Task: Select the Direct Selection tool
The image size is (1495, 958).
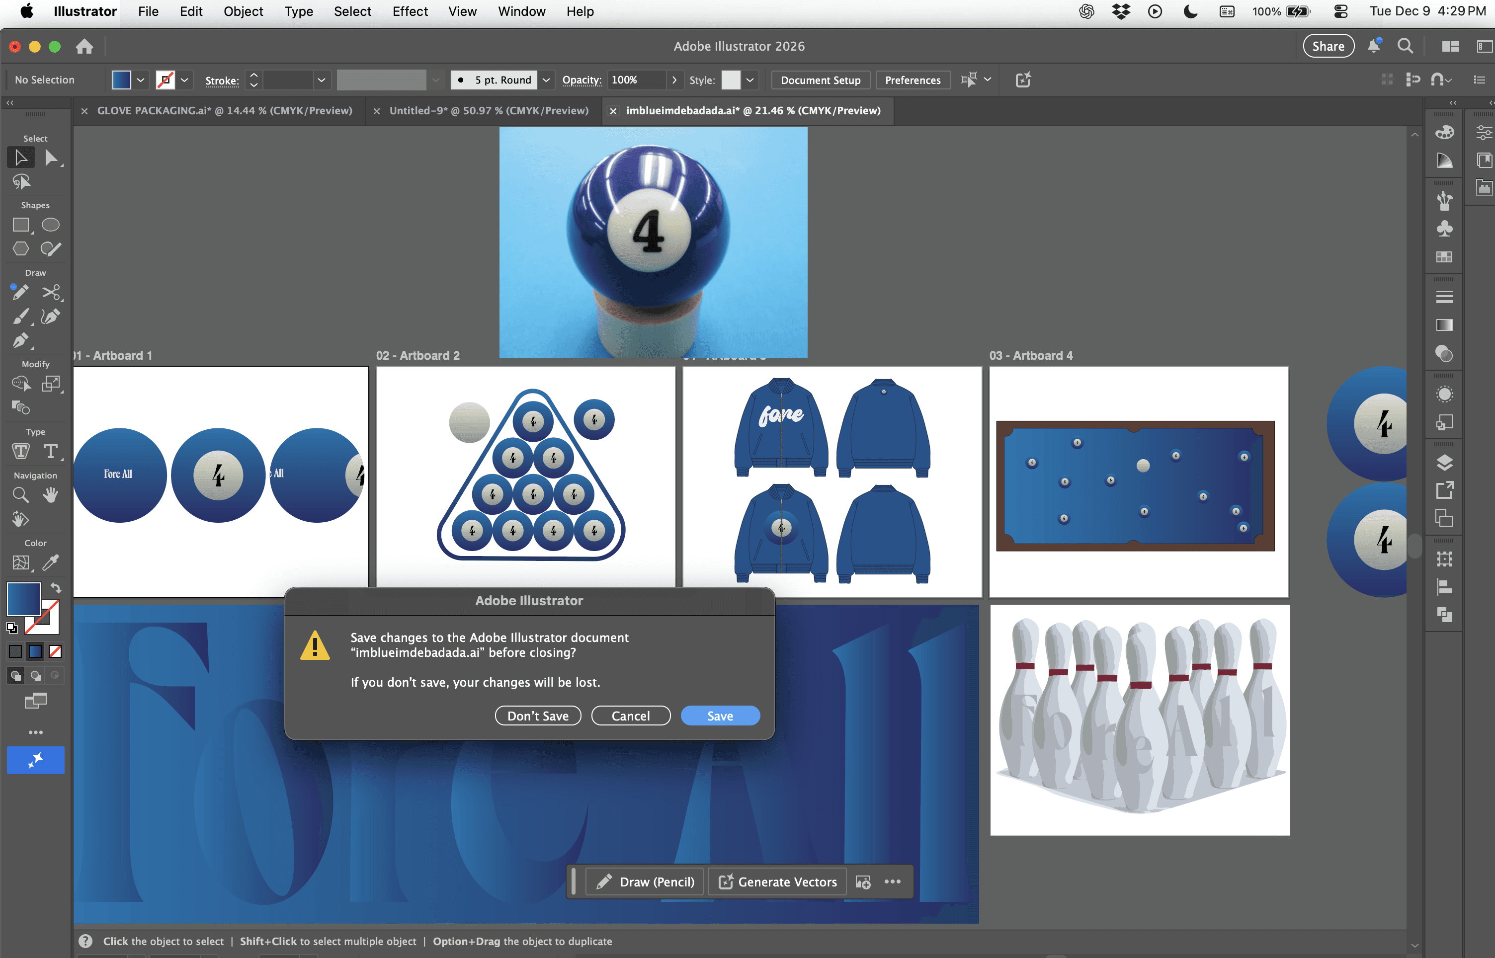Action: click(51, 158)
